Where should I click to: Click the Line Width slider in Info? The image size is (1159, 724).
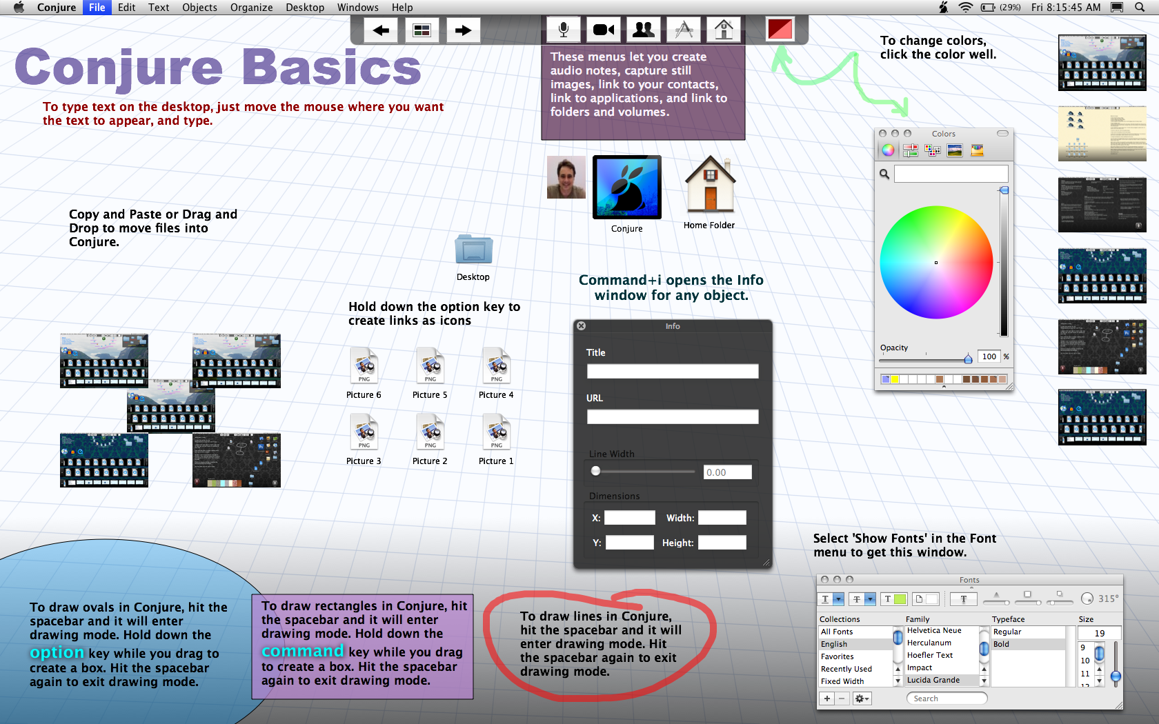click(644, 472)
